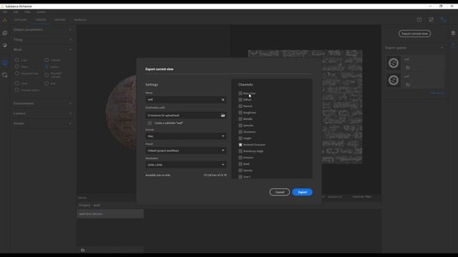458x257 pixels.
Task: Click the blue Export button
Action: click(x=302, y=192)
